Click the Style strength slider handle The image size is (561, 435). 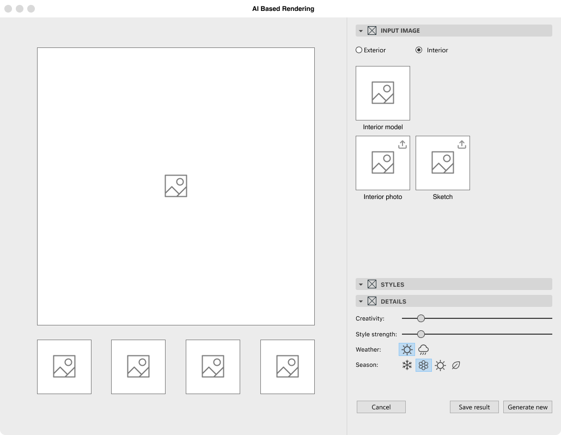coord(421,334)
